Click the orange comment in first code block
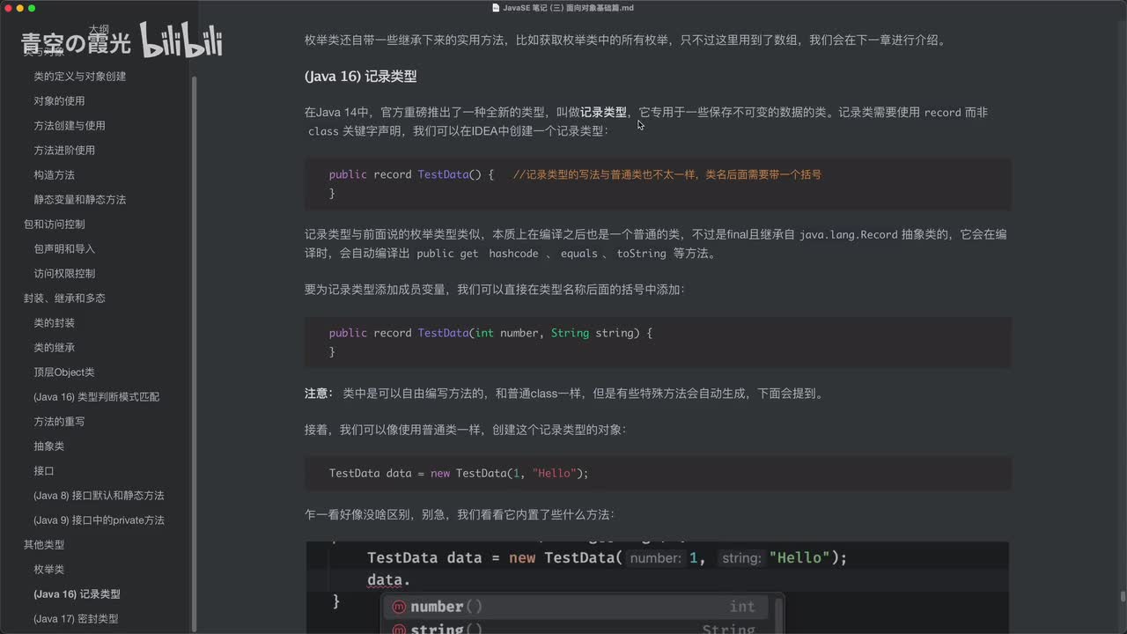 (x=667, y=174)
